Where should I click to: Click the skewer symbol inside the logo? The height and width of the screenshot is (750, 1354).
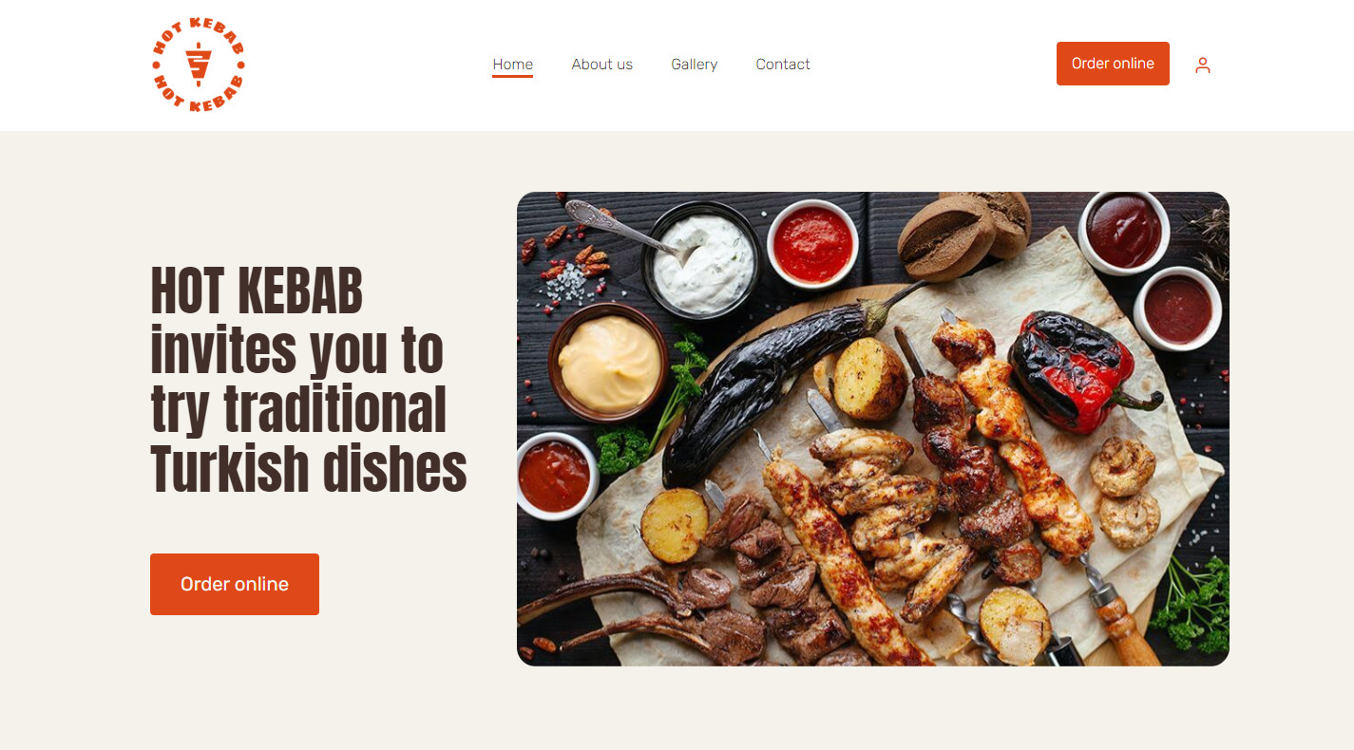[x=198, y=65]
